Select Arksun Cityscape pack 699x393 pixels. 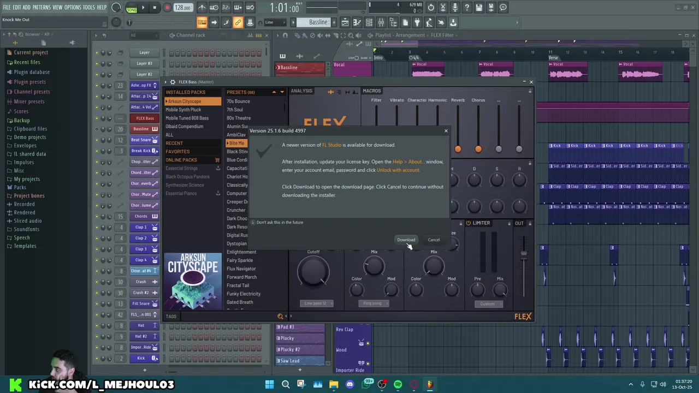(193, 102)
